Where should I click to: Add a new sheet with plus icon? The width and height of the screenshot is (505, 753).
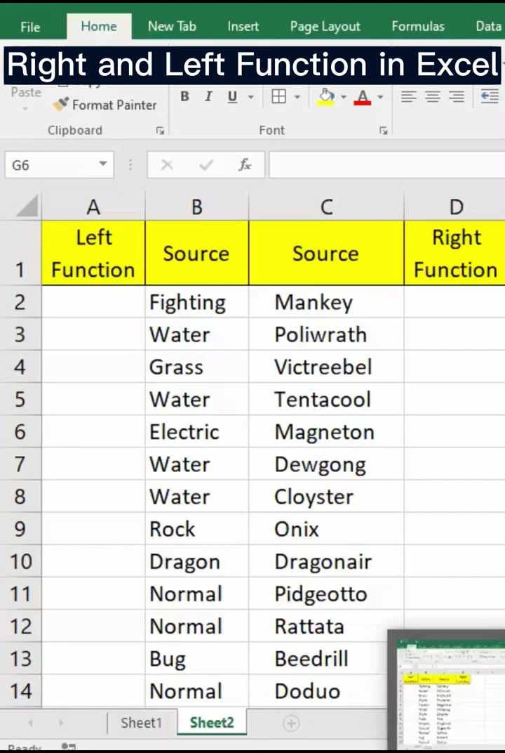click(x=291, y=723)
